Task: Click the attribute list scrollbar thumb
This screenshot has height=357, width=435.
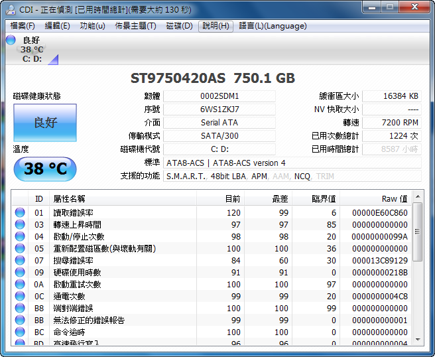Action: 418,232
